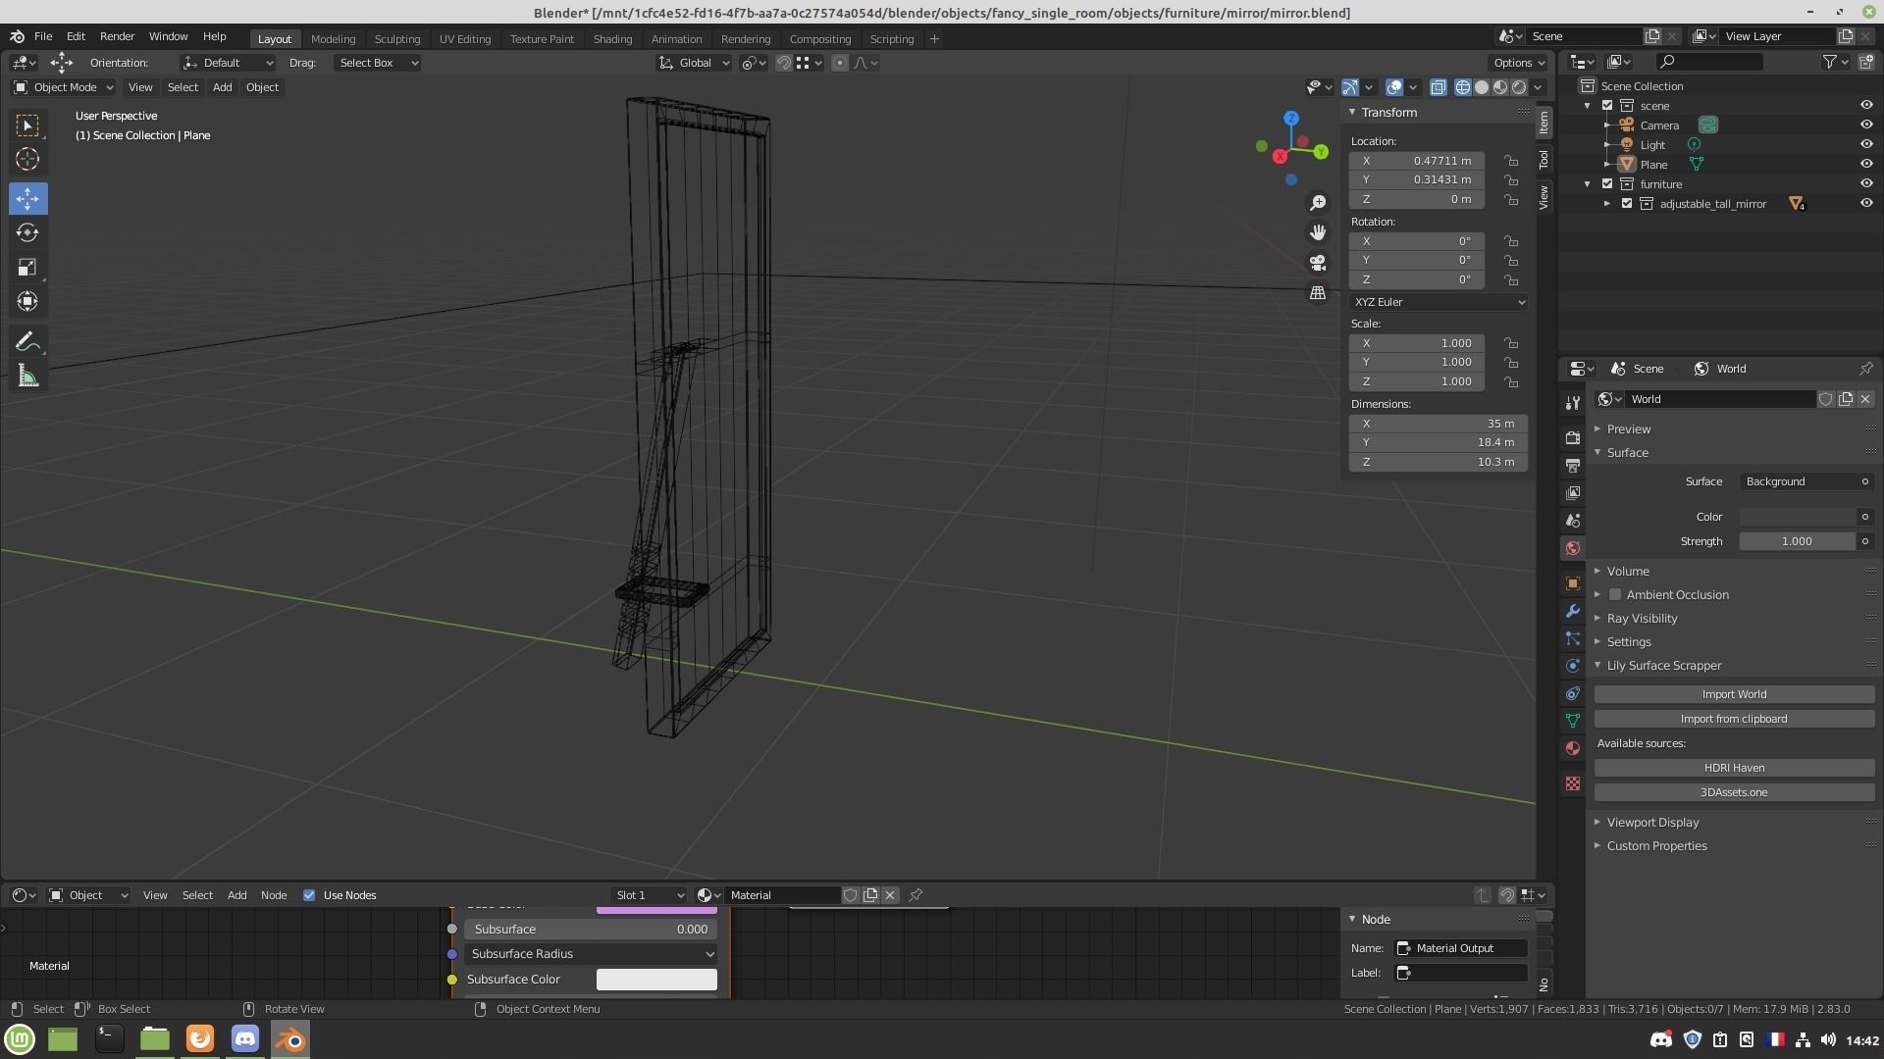Open the Material properties tab icon
Screen dimensions: 1884x1059
pos(1573,748)
